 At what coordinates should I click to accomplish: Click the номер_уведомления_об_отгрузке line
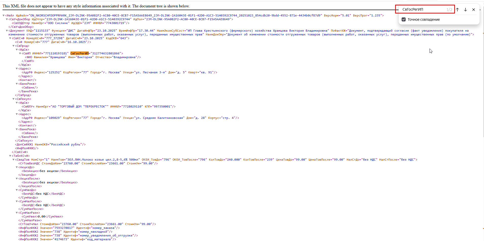click(x=78, y=235)
